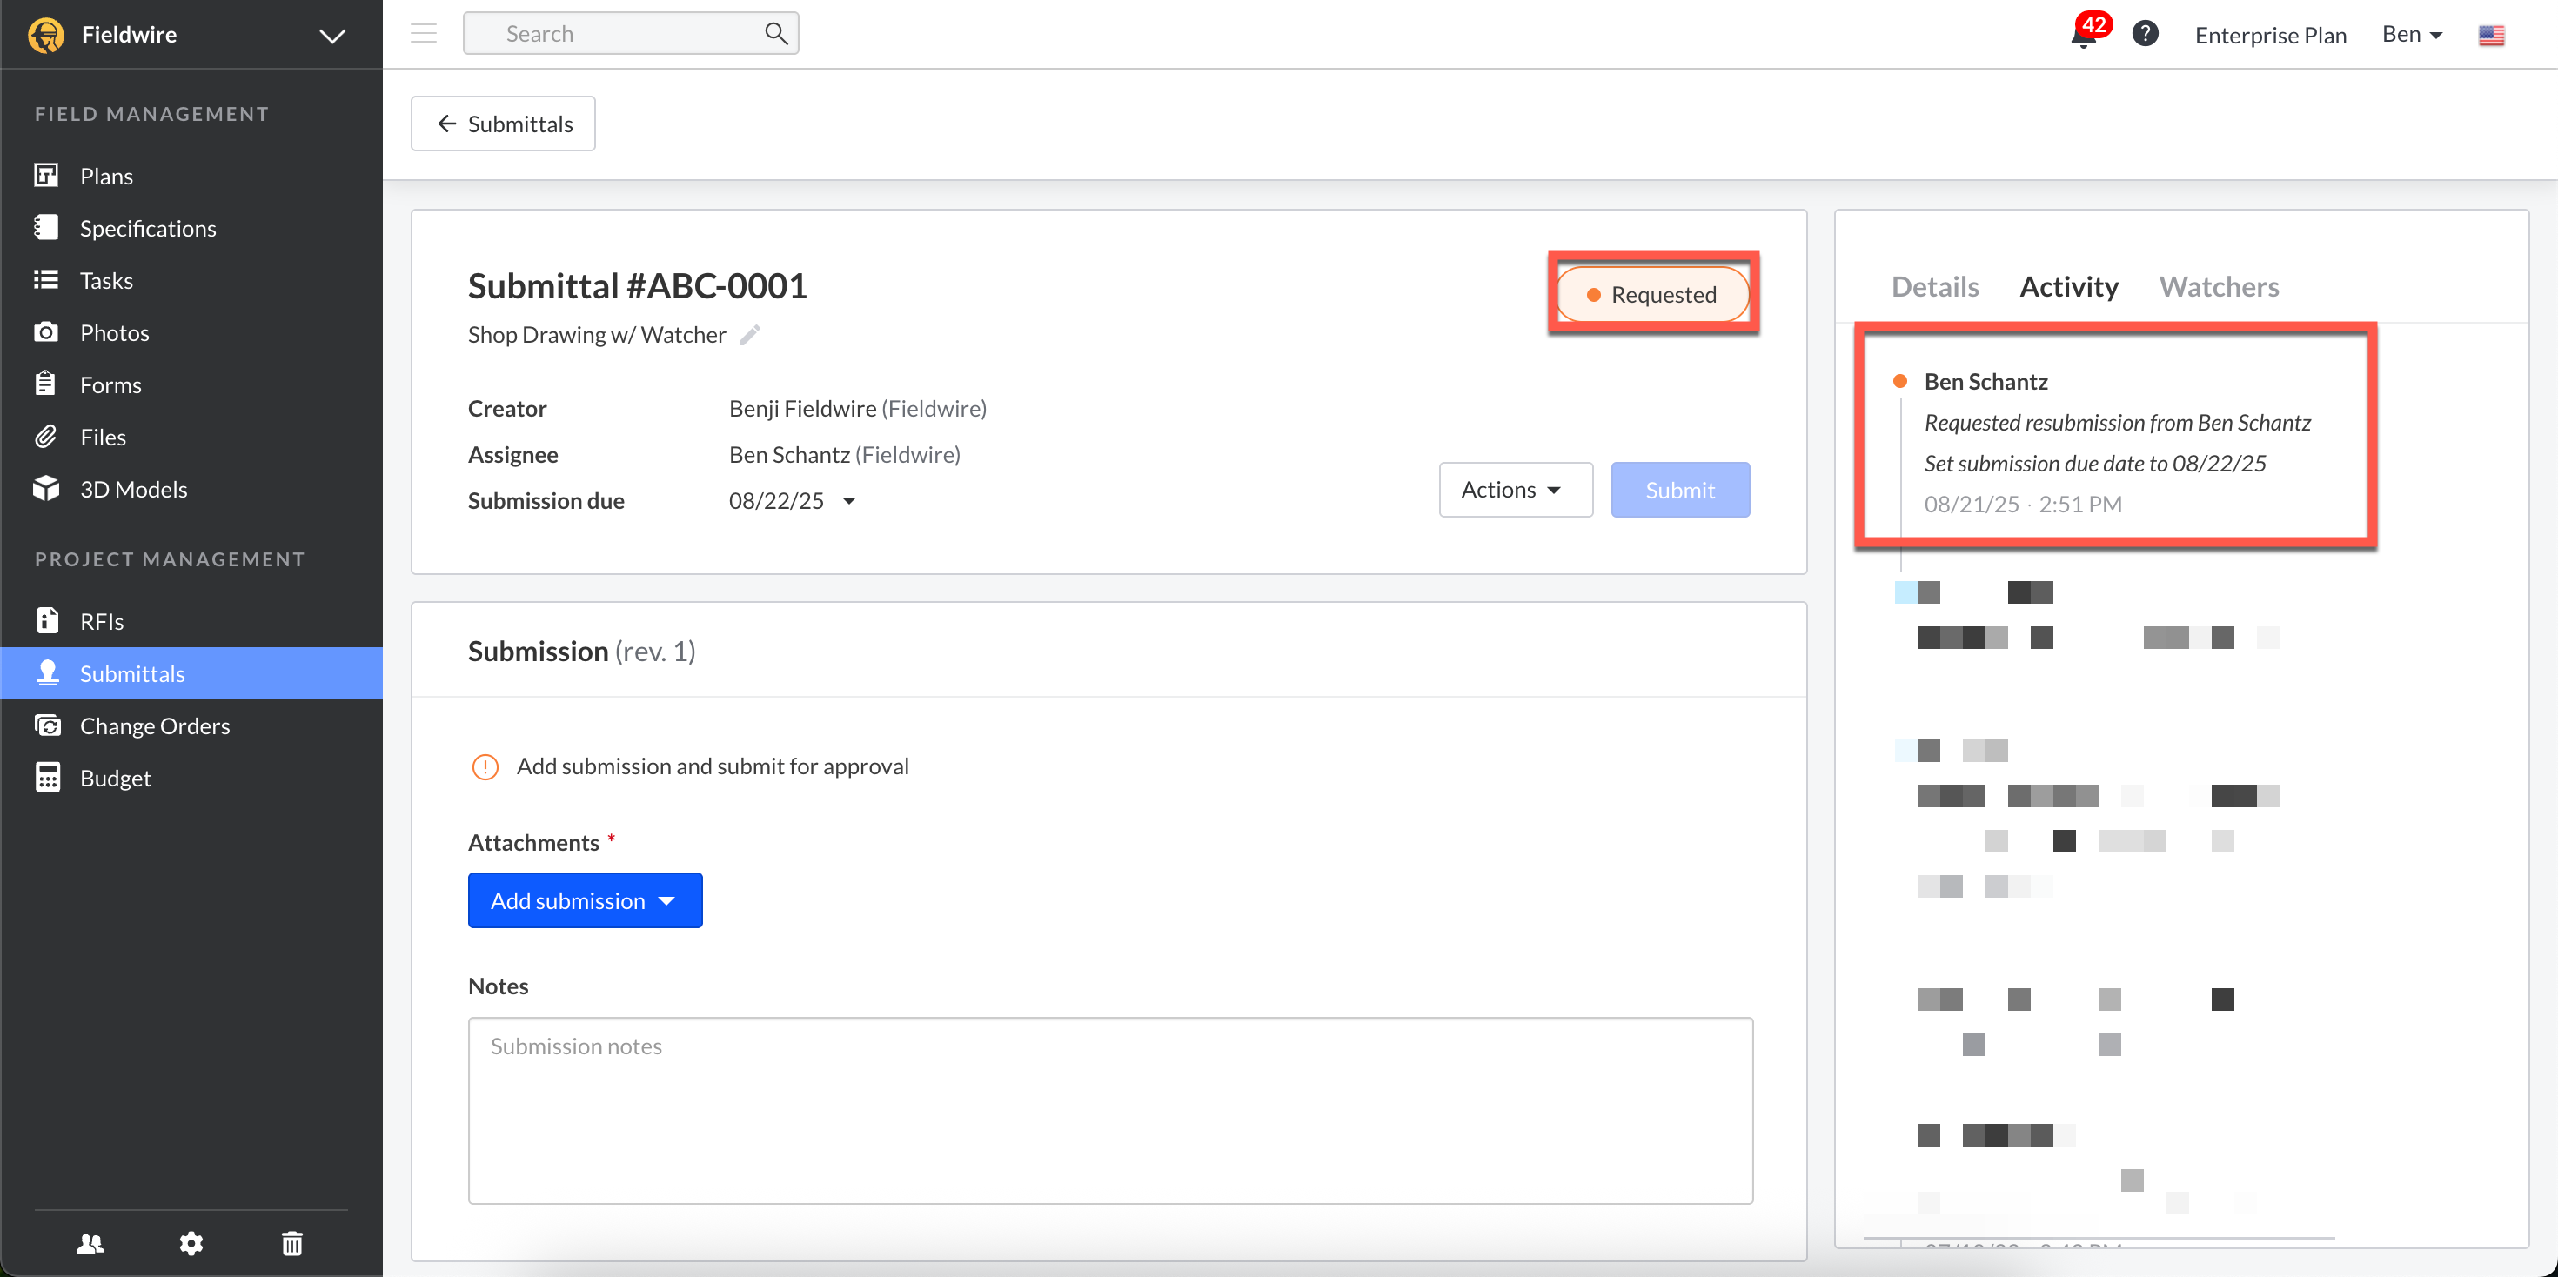
Task: Toggle the hamburger menu icon
Action: tap(424, 34)
